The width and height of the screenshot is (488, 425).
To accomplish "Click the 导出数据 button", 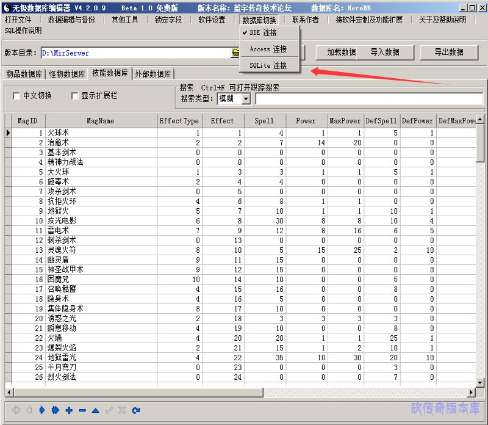I will point(448,53).
